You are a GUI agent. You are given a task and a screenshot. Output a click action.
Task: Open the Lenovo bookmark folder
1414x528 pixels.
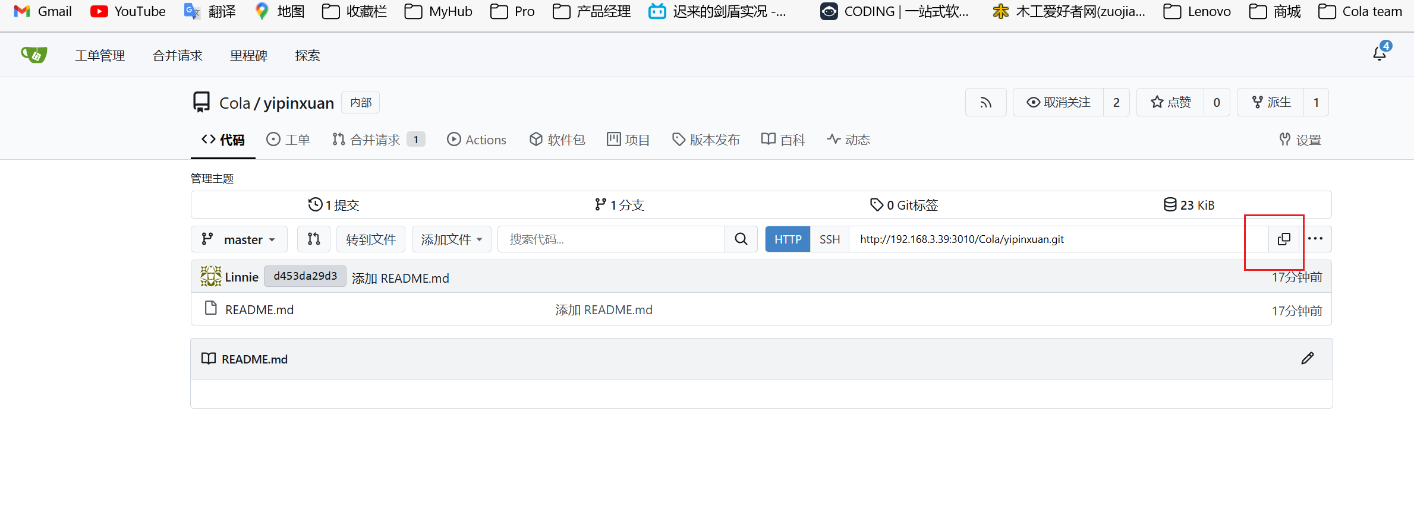coord(1197,11)
